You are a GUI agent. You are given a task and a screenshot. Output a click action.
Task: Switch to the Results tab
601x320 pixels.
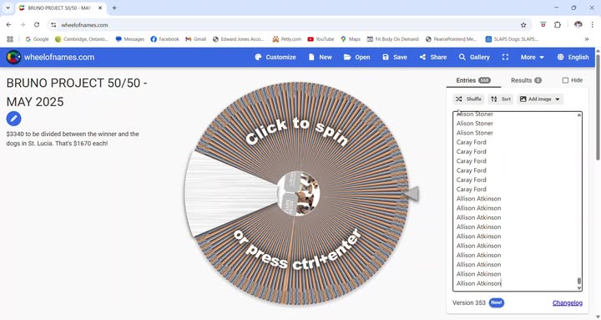tap(526, 80)
